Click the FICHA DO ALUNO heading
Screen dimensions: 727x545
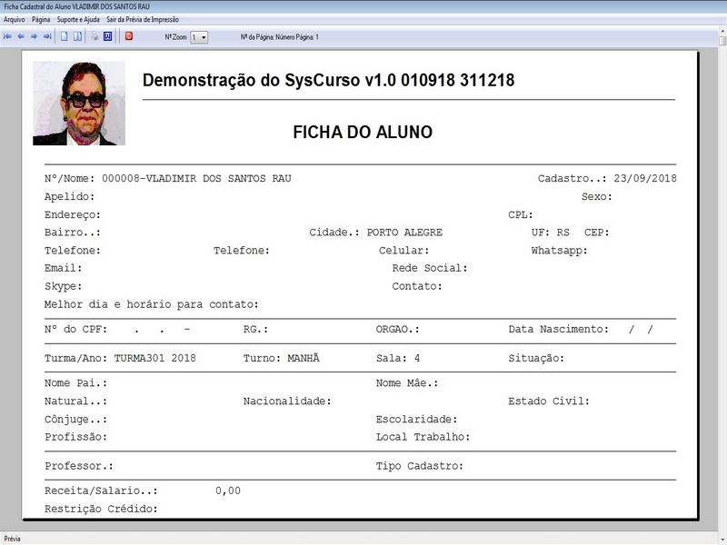point(363,132)
